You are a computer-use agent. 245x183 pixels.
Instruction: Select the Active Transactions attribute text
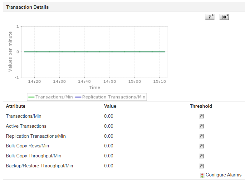[26, 126]
